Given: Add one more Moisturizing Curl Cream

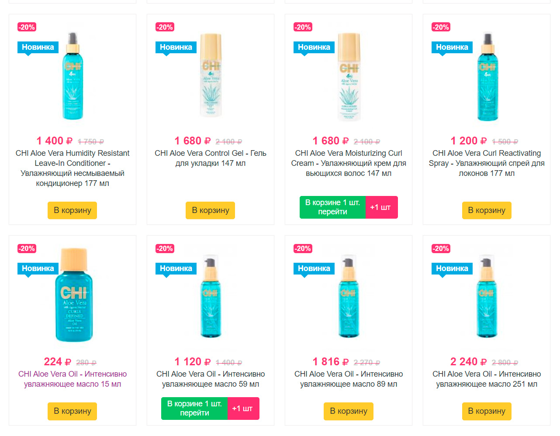Looking at the screenshot, I should [381, 207].
